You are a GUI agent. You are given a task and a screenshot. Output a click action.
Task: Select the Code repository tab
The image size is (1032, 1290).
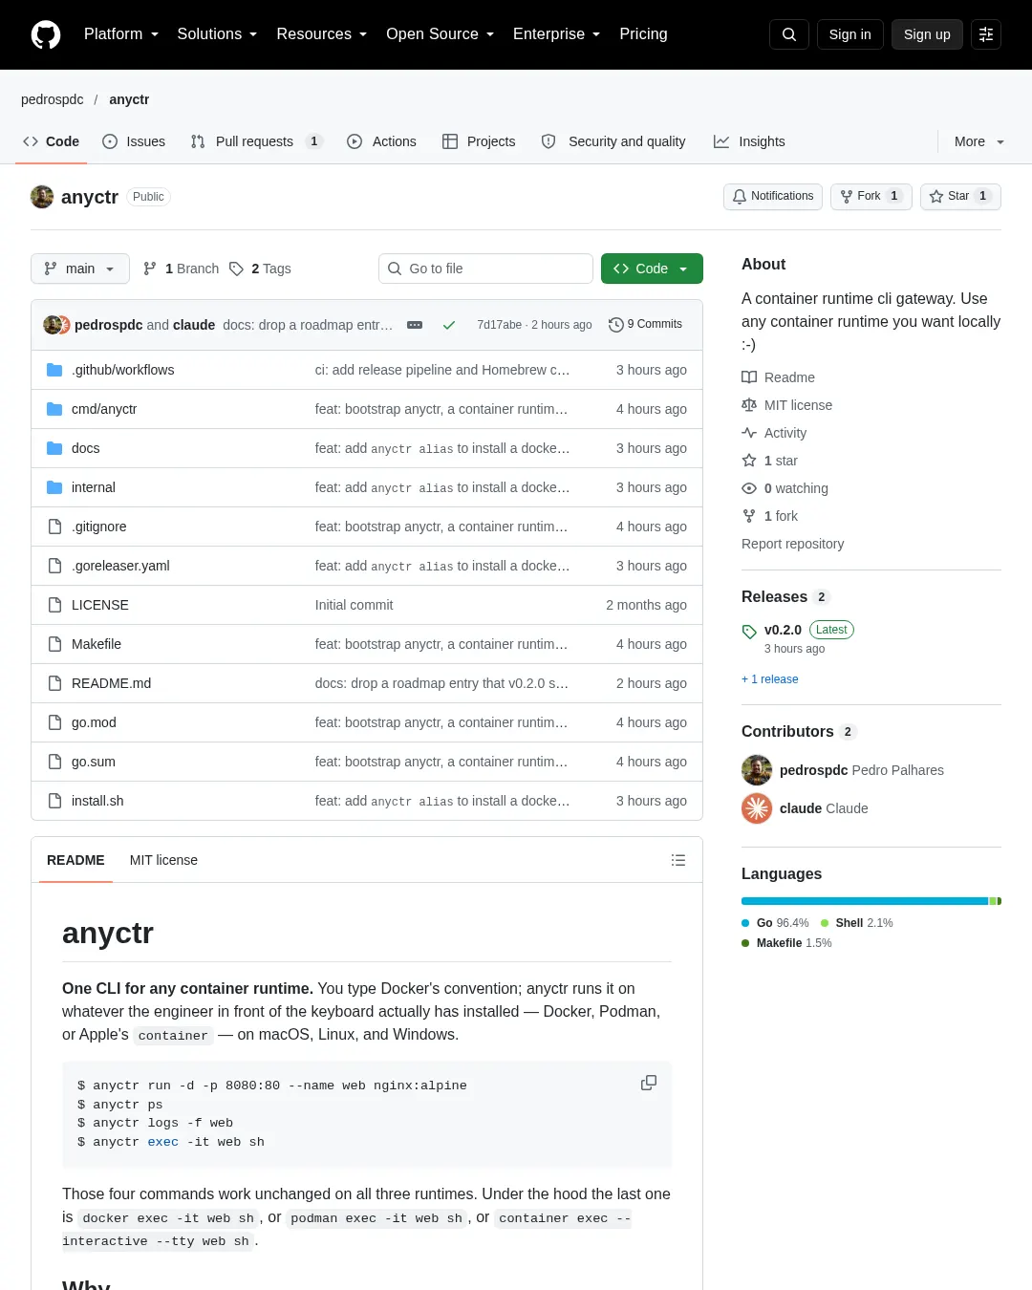[52, 141]
